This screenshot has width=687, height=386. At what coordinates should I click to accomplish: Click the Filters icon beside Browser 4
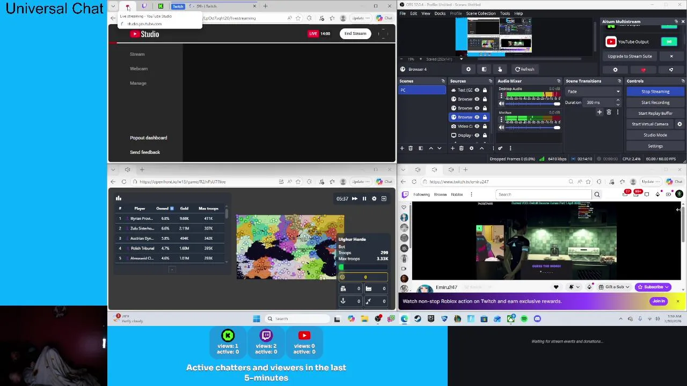tap(484, 69)
